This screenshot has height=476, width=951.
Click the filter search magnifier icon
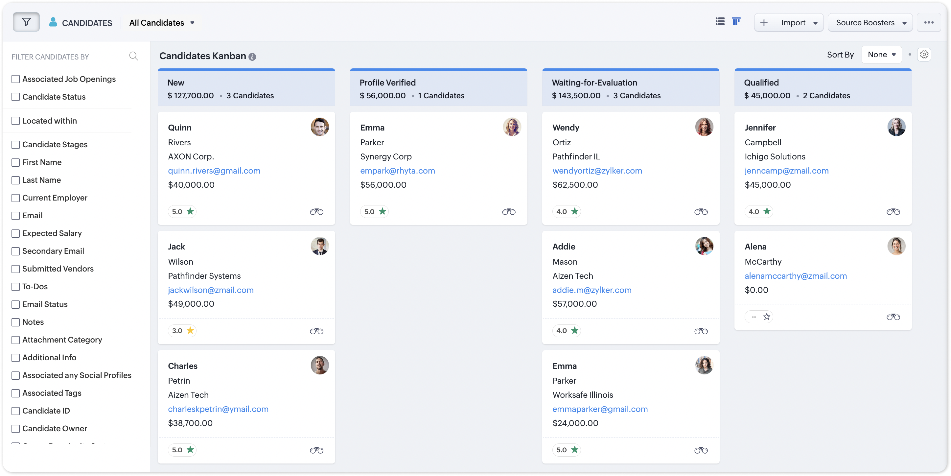coord(133,56)
